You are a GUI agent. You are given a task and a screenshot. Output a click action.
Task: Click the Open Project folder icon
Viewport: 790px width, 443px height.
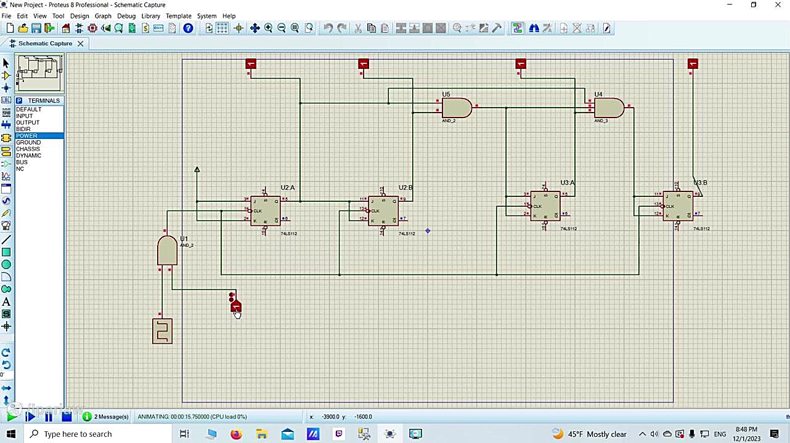[23, 28]
